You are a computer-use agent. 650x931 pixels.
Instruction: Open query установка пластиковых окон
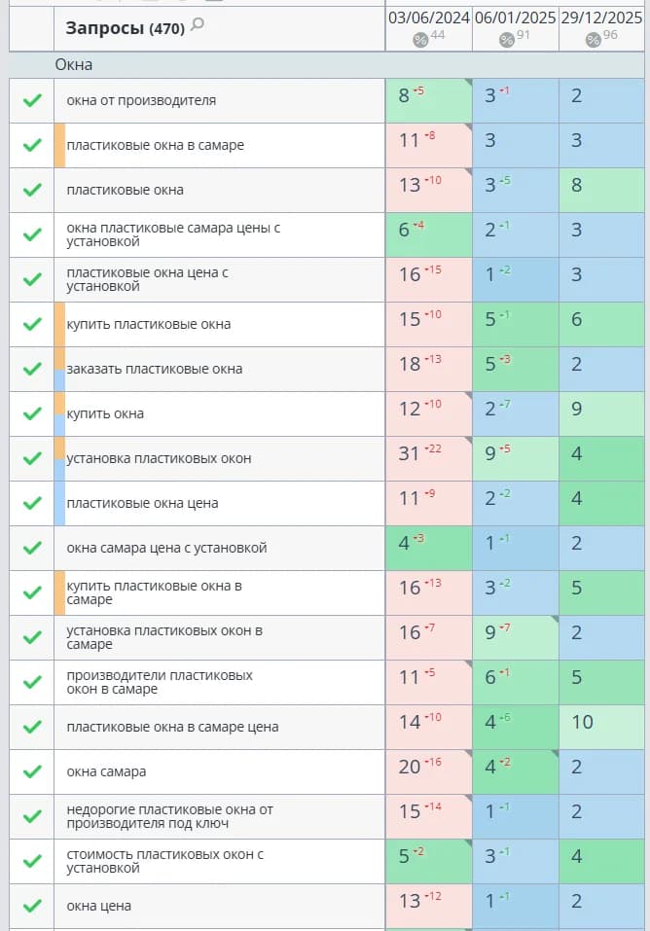tap(159, 458)
